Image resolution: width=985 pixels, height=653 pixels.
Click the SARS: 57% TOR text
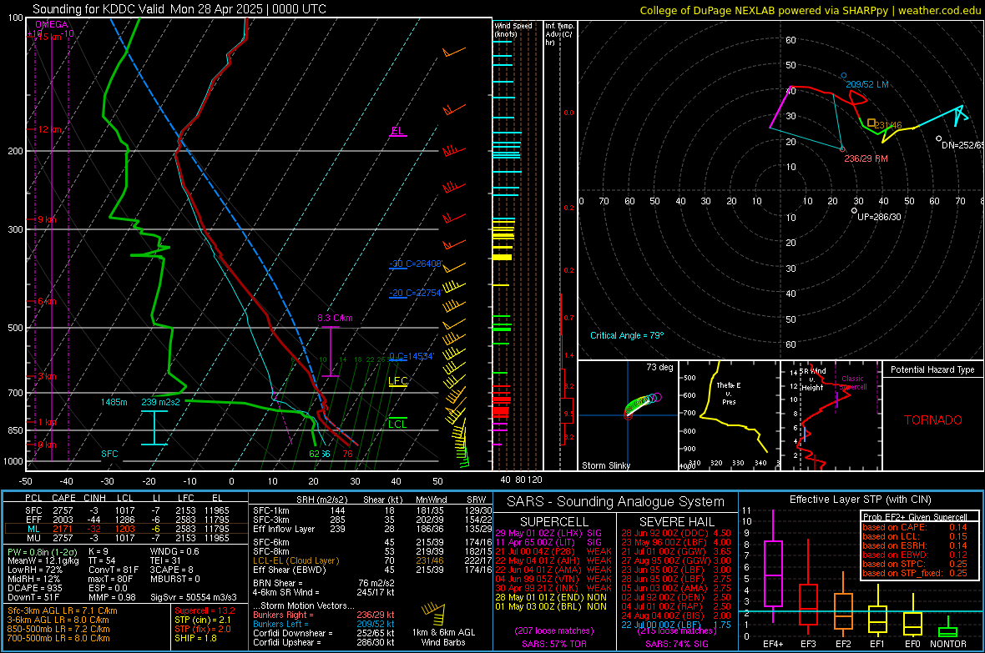pyautogui.click(x=554, y=644)
